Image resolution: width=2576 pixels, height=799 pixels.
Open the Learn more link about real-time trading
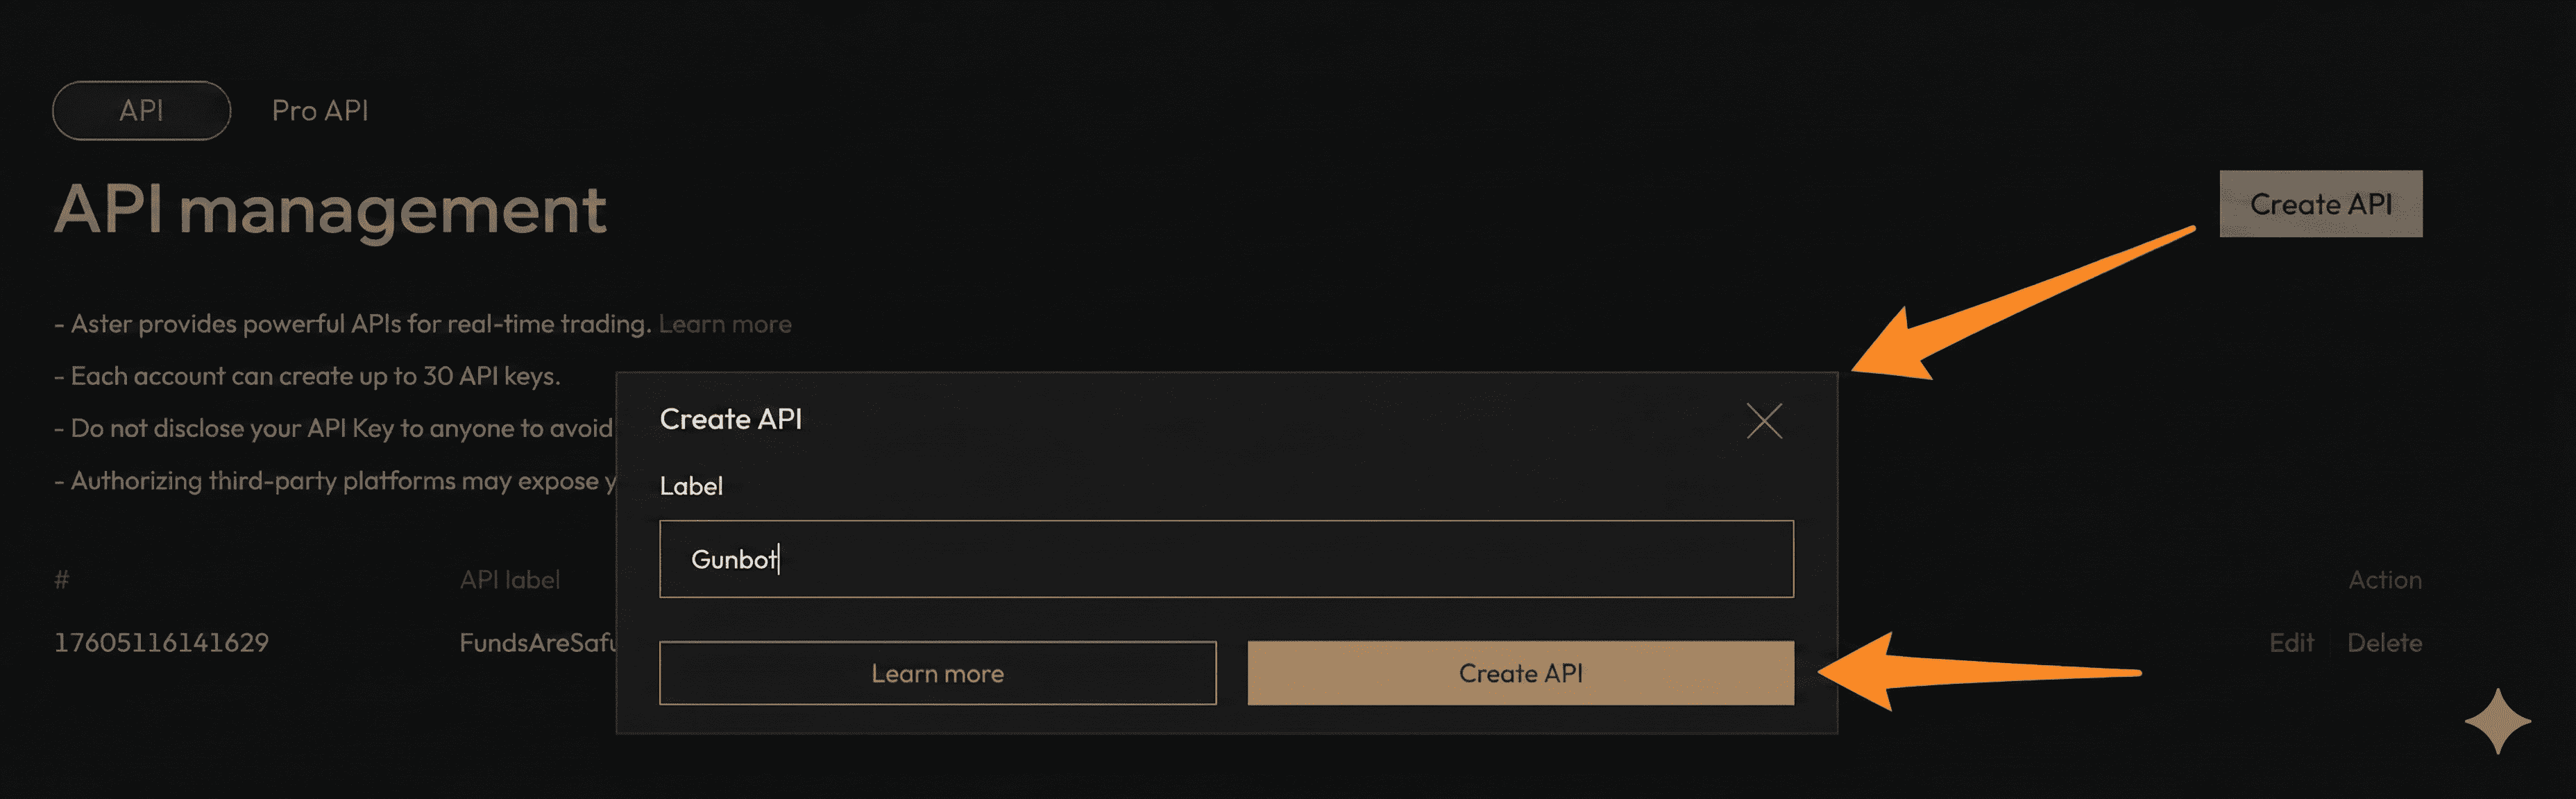[726, 323]
